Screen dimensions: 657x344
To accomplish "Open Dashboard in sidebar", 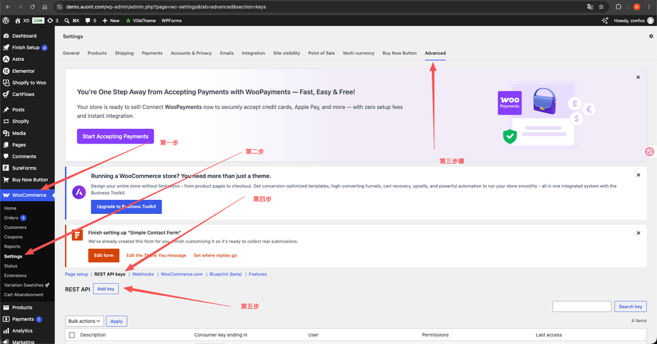I will tap(24, 36).
